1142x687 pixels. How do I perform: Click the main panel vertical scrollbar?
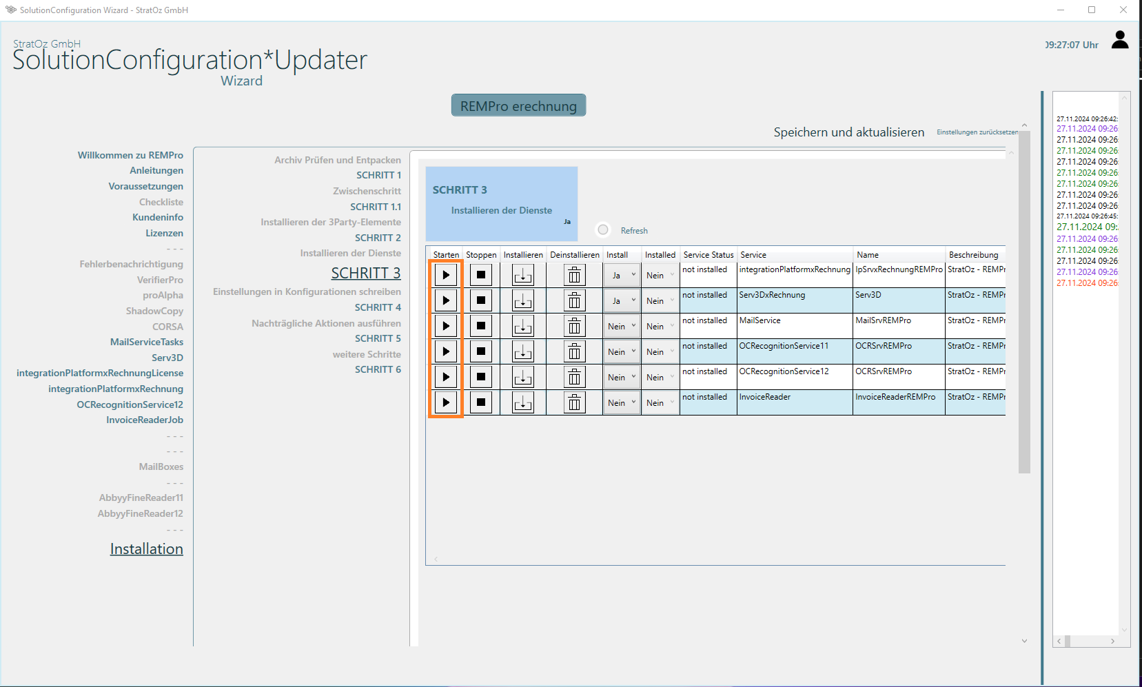(1024, 302)
